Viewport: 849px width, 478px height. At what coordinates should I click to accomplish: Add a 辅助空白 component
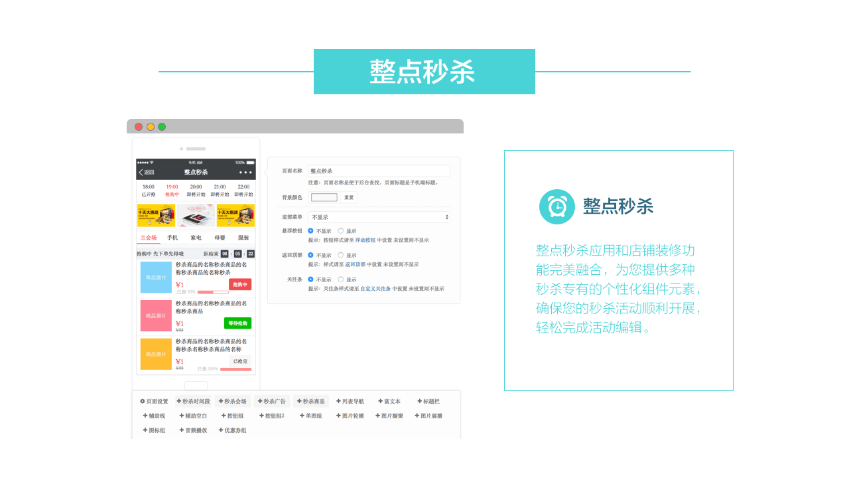click(x=193, y=416)
